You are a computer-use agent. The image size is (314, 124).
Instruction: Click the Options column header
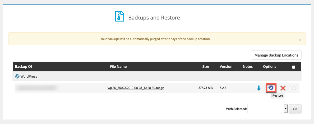click(270, 67)
